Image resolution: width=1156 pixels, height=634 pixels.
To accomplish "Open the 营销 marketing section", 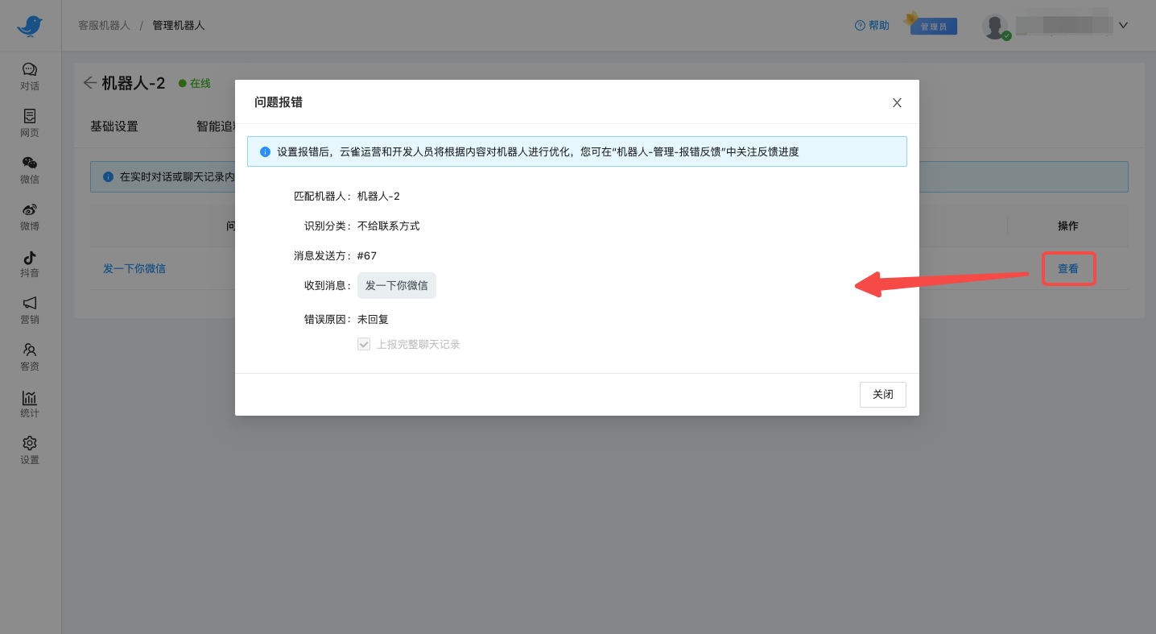I will (x=30, y=310).
